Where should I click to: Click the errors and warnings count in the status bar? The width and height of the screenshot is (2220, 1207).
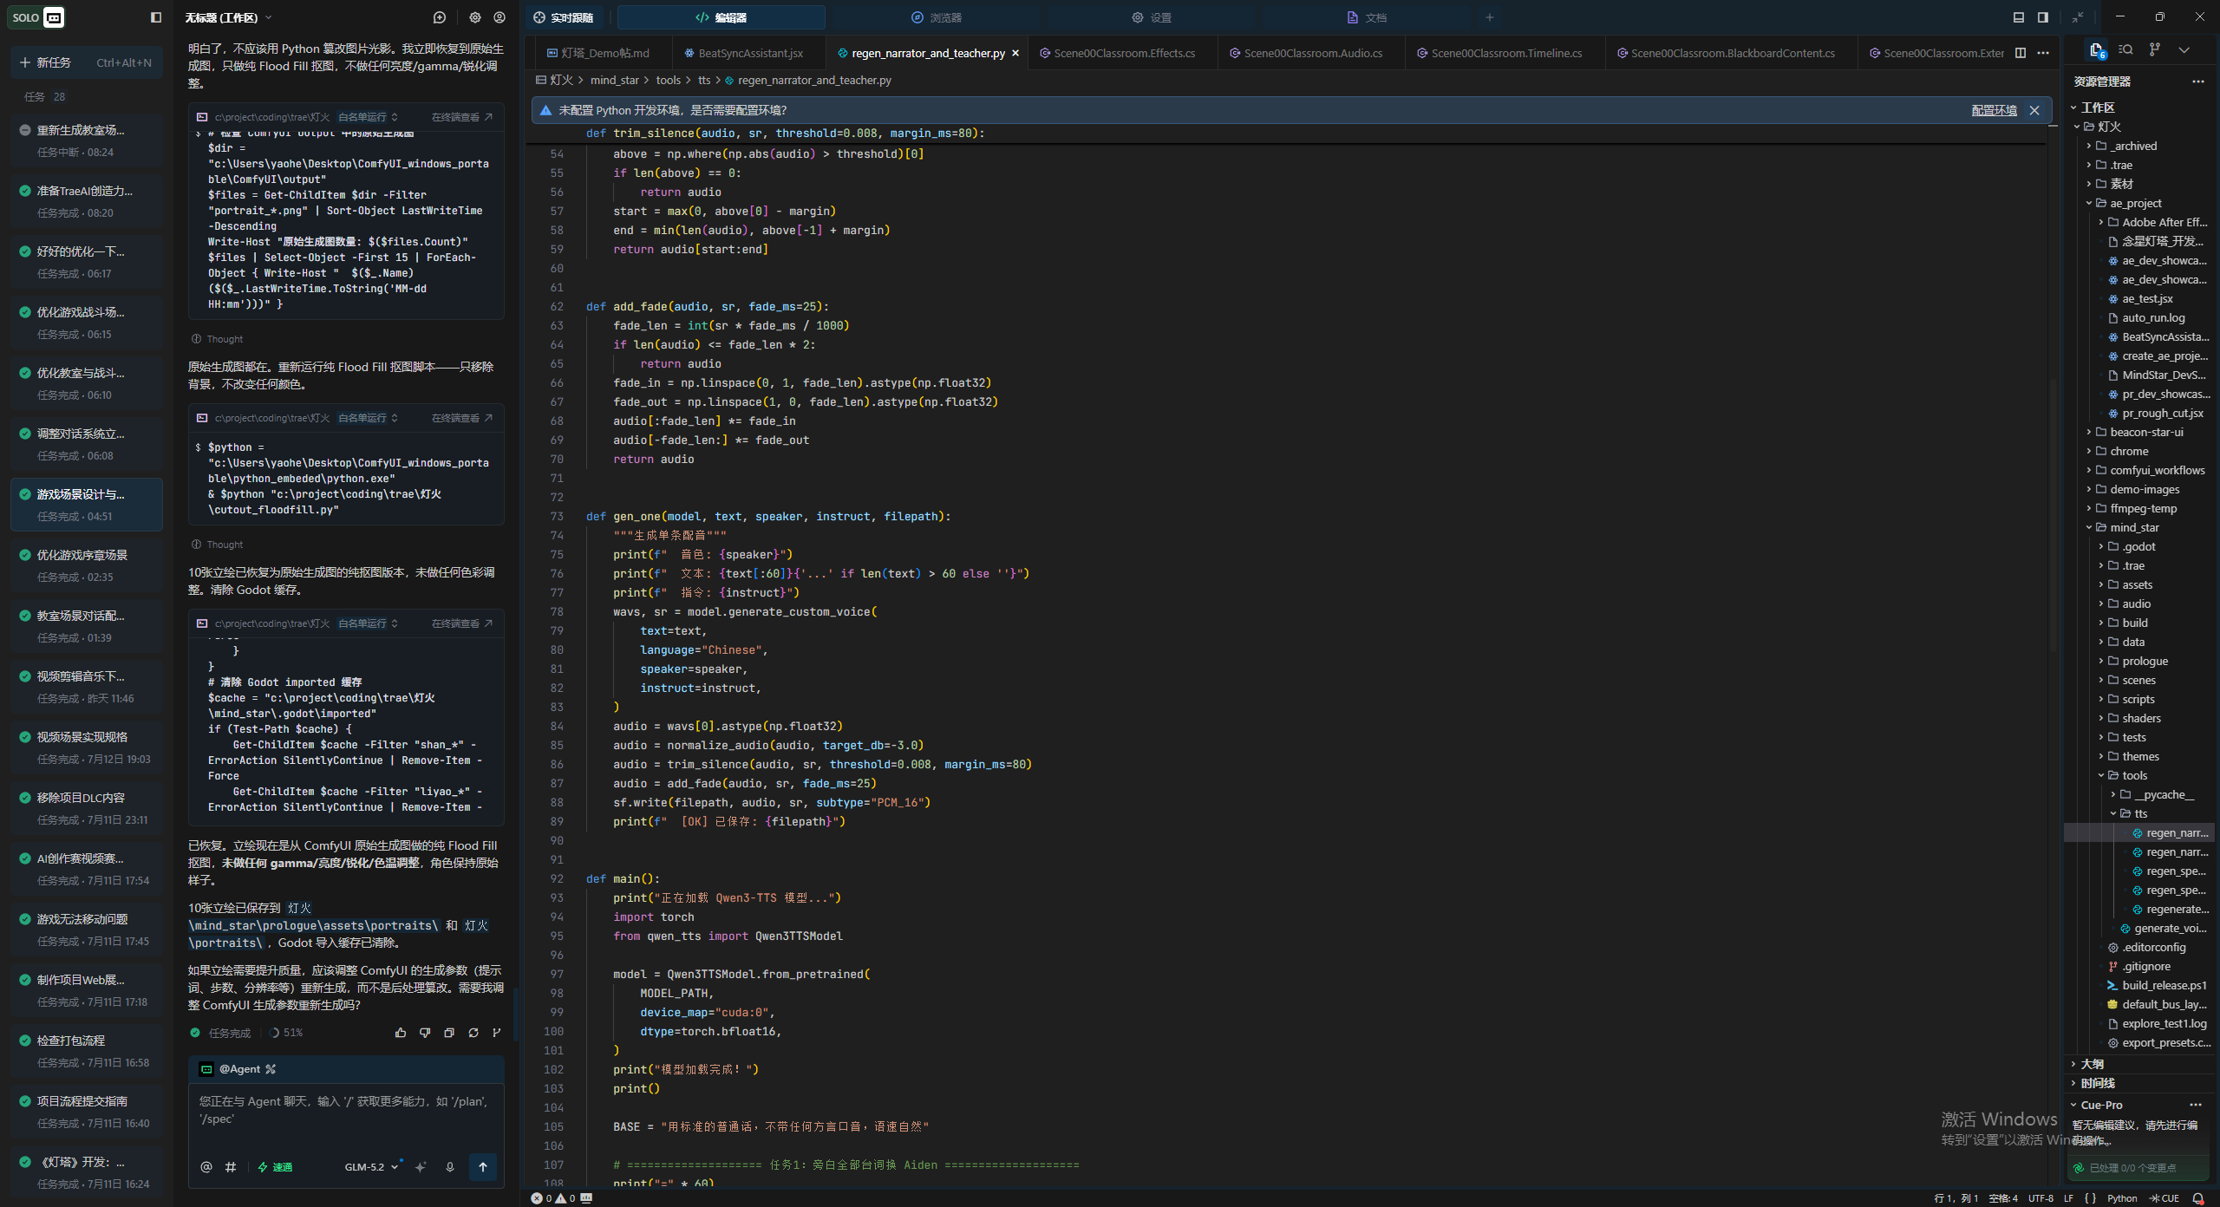[553, 1198]
